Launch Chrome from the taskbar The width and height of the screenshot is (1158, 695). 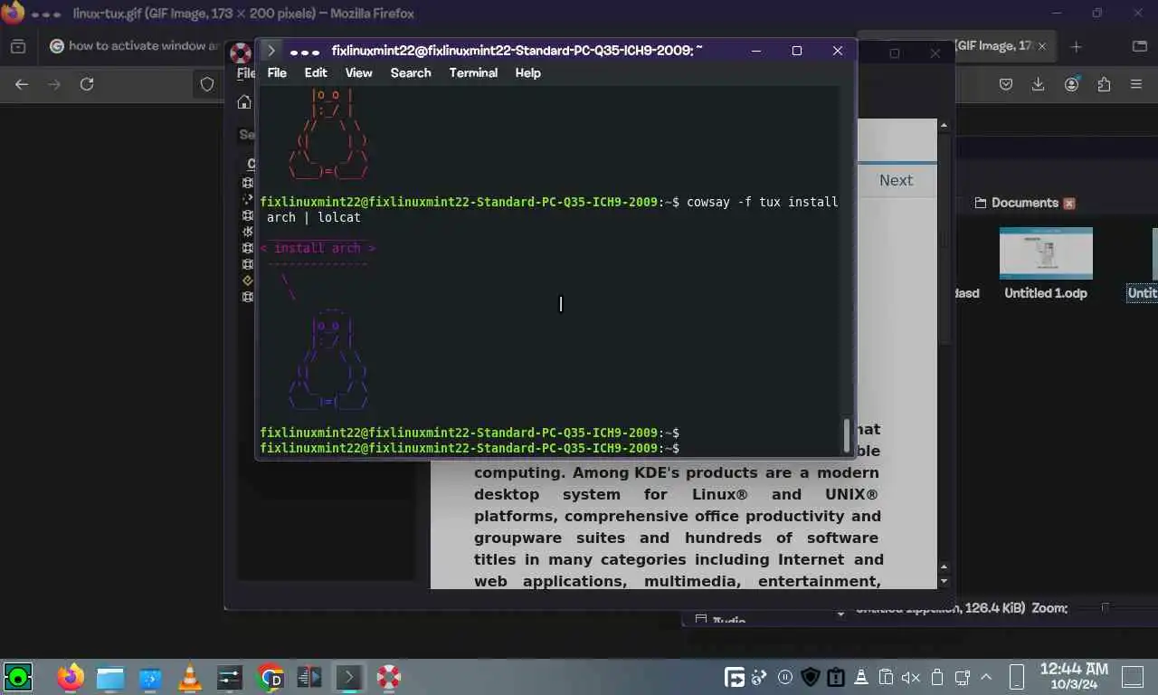270,677
